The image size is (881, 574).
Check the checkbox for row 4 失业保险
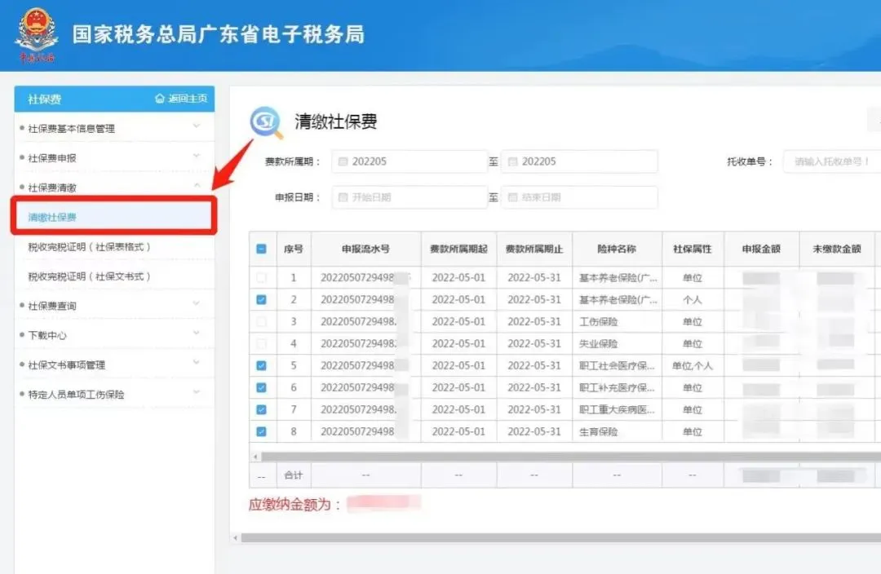[x=261, y=344]
